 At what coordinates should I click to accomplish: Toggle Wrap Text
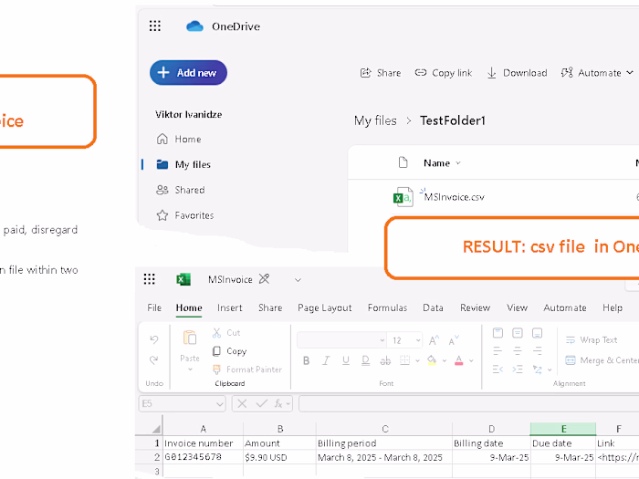(592, 339)
